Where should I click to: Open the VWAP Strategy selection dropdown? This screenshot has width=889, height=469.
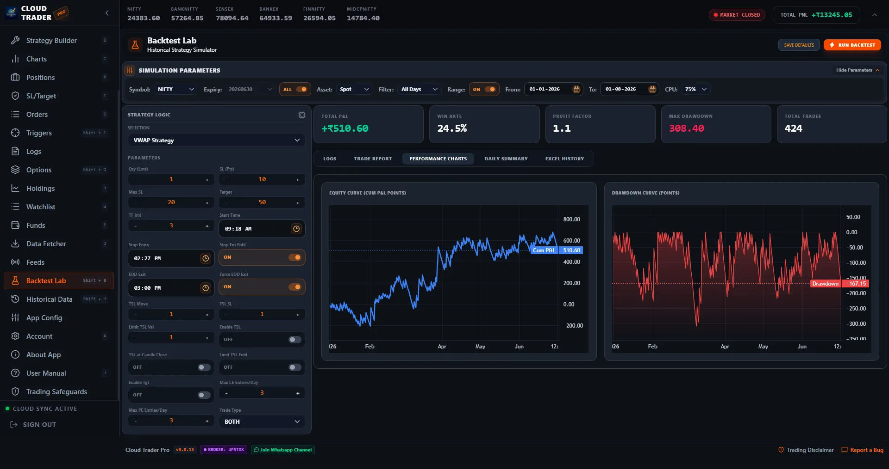pos(217,140)
